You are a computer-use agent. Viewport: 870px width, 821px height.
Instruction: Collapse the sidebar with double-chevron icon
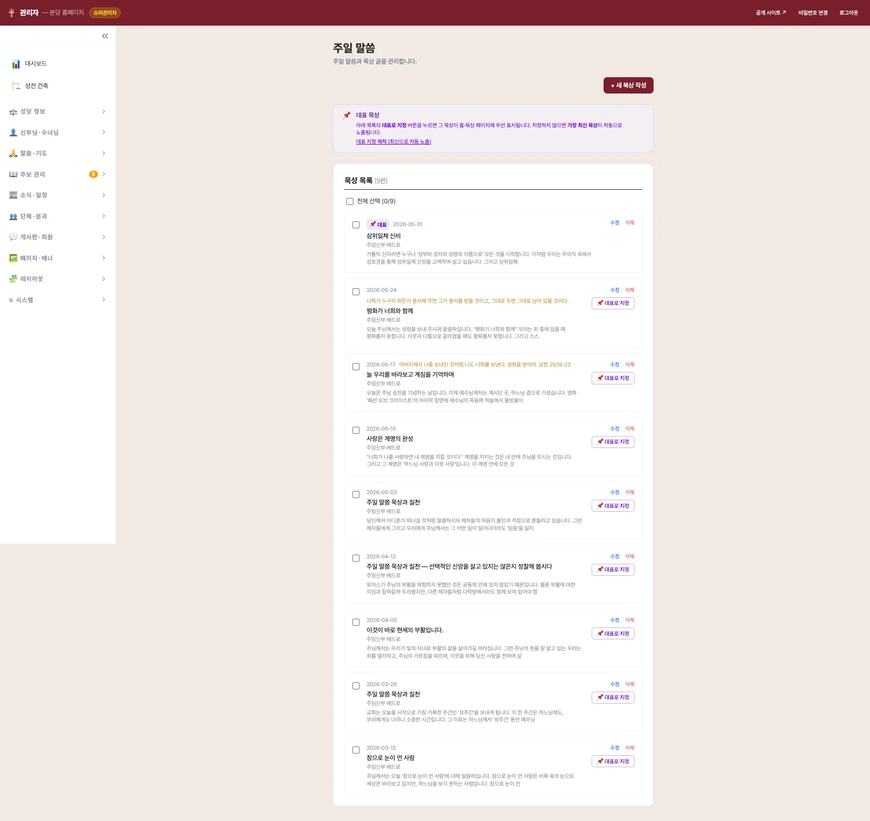coord(105,36)
